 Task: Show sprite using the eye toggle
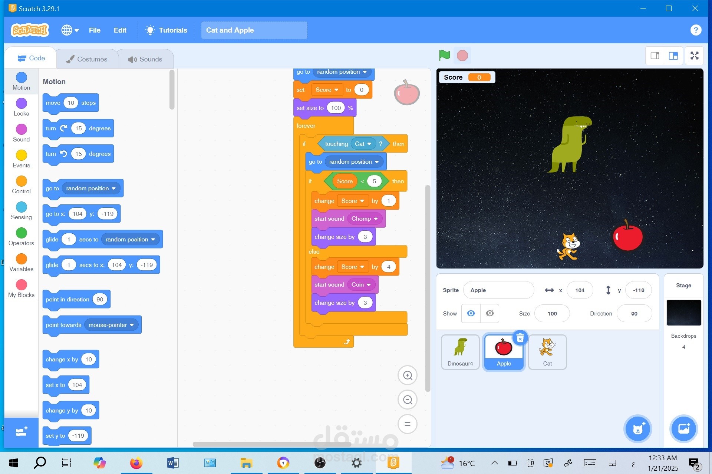pyautogui.click(x=471, y=313)
